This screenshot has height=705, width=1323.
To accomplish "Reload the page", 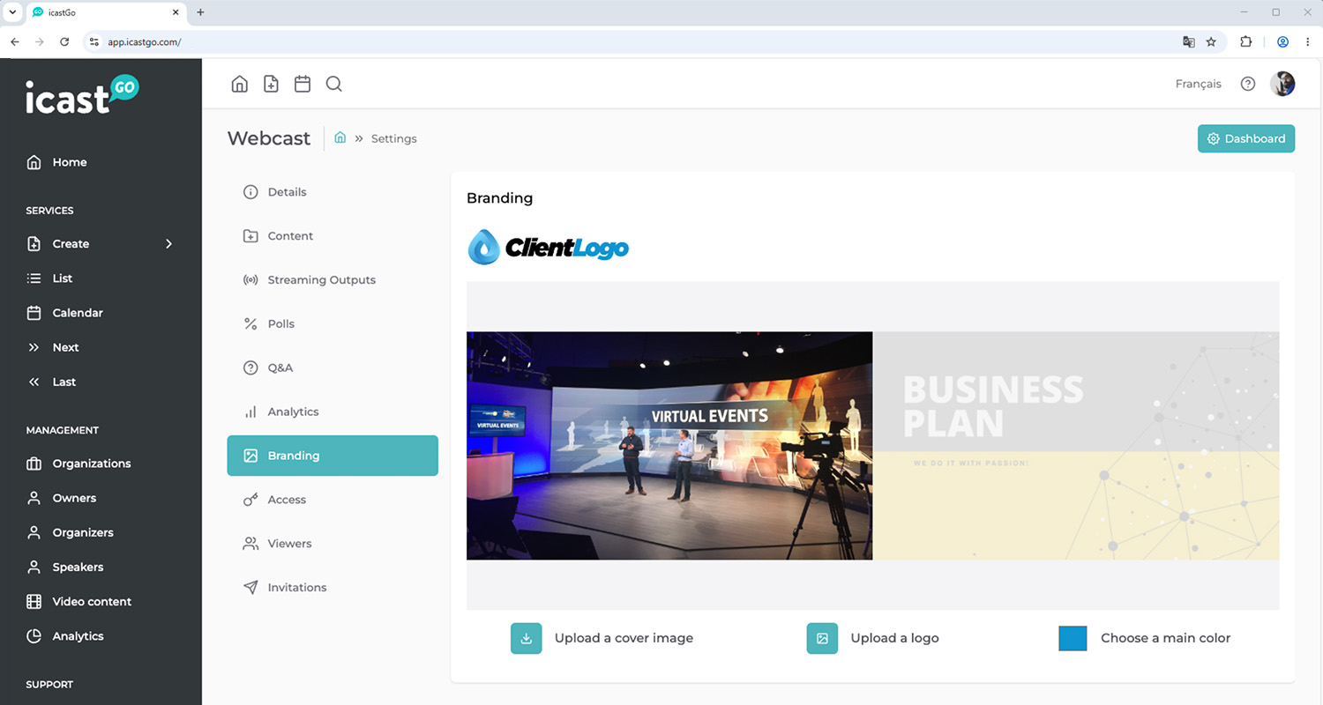I will (x=64, y=41).
